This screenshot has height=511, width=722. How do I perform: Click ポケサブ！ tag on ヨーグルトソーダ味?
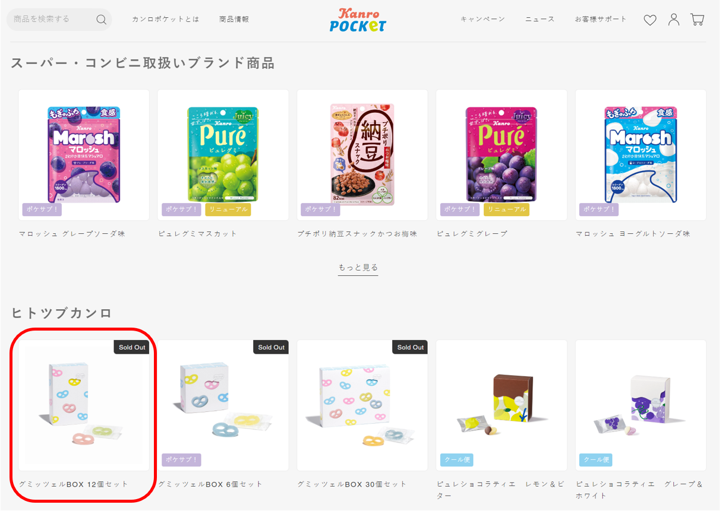[x=599, y=210]
